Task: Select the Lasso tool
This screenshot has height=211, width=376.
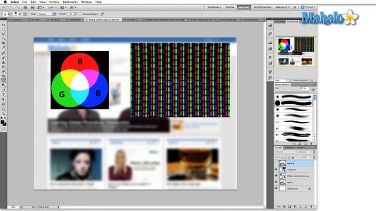Action: pyautogui.click(x=4, y=34)
